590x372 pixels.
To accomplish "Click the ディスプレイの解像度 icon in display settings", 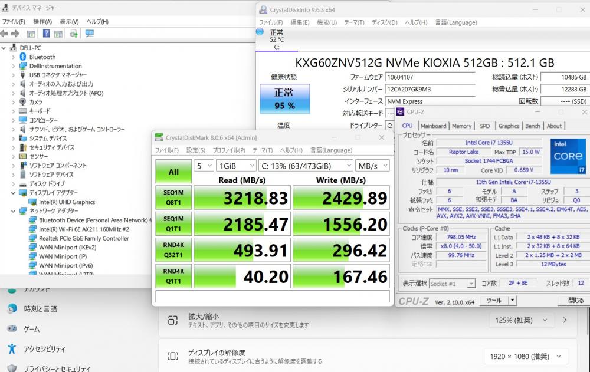I will click(173, 356).
